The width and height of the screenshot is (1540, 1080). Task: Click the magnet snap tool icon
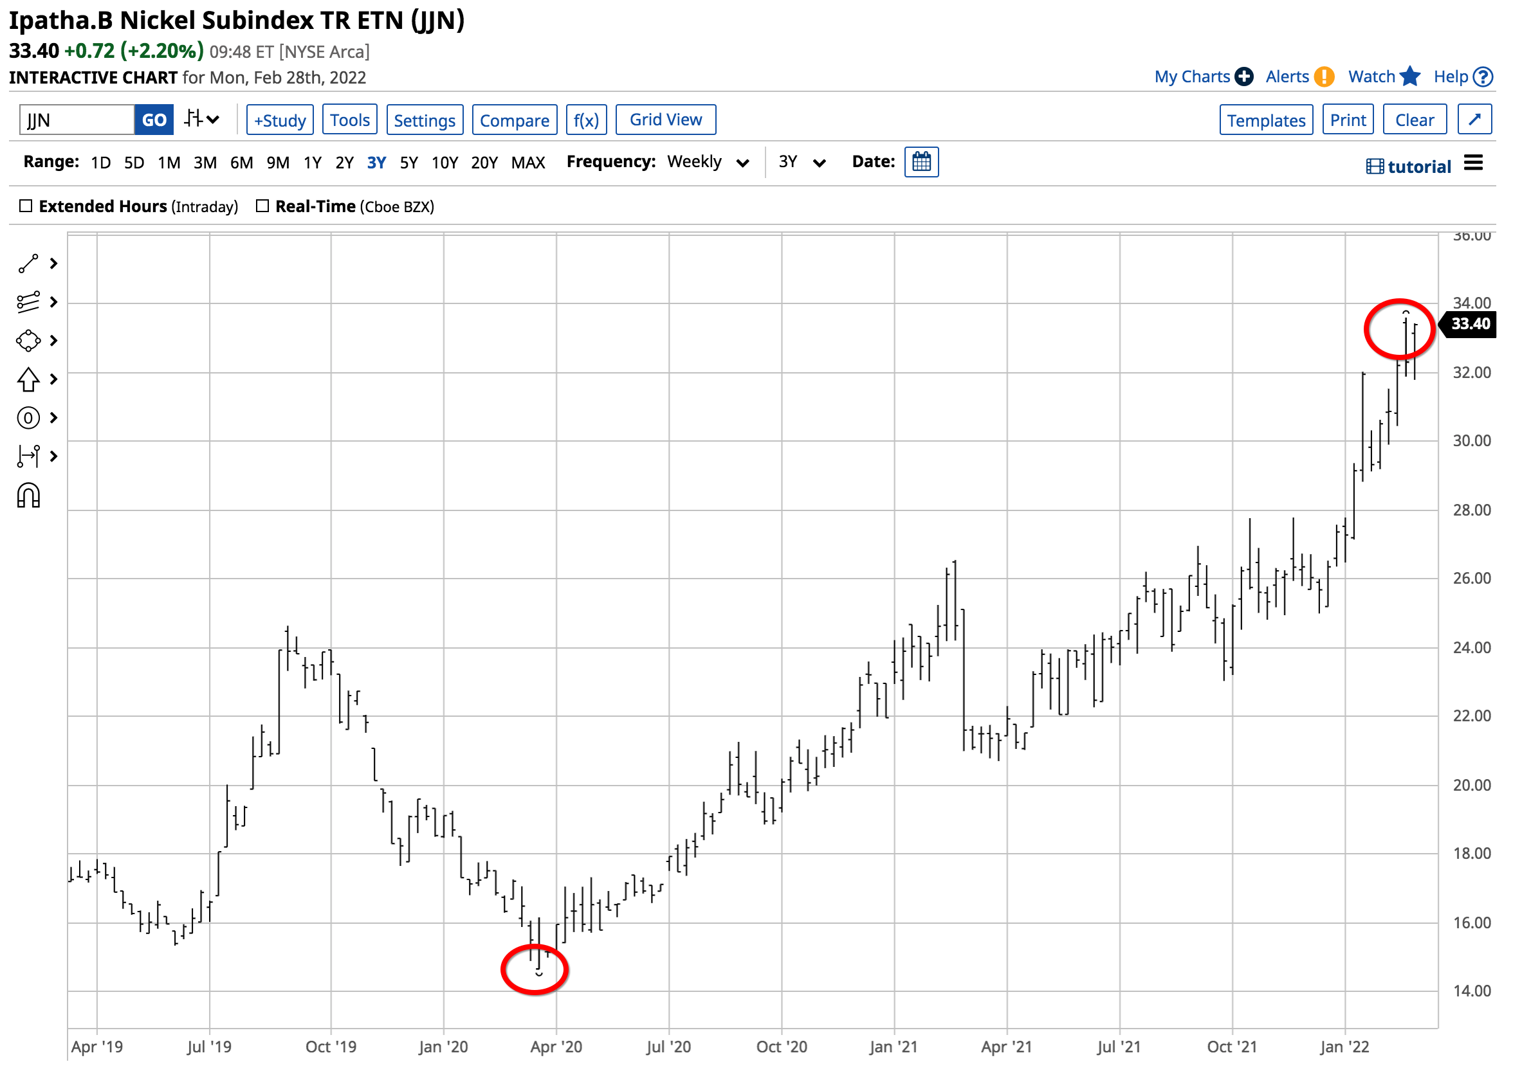point(28,496)
